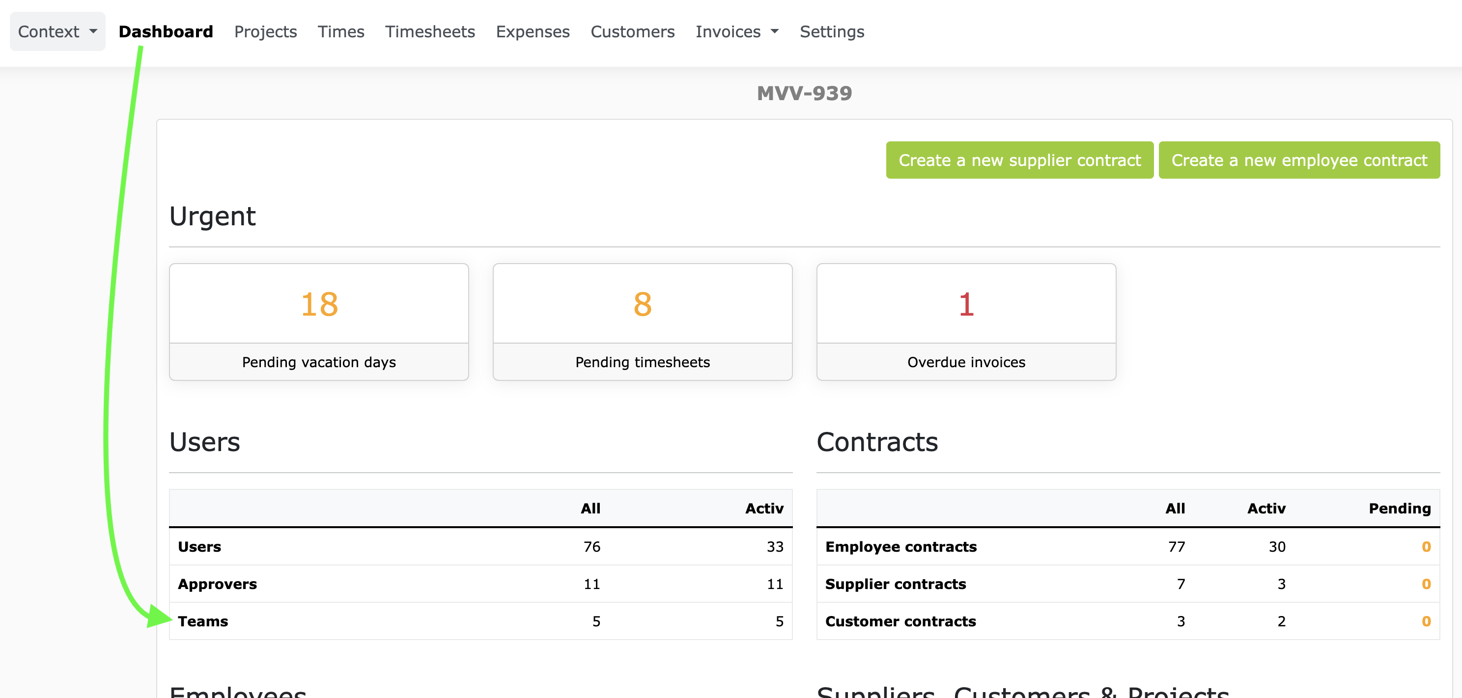1462x698 pixels.
Task: Open the Expenses page
Action: point(533,31)
